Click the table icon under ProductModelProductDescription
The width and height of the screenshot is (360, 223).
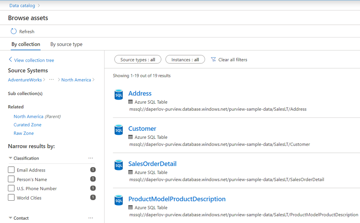pyautogui.click(x=130, y=208)
